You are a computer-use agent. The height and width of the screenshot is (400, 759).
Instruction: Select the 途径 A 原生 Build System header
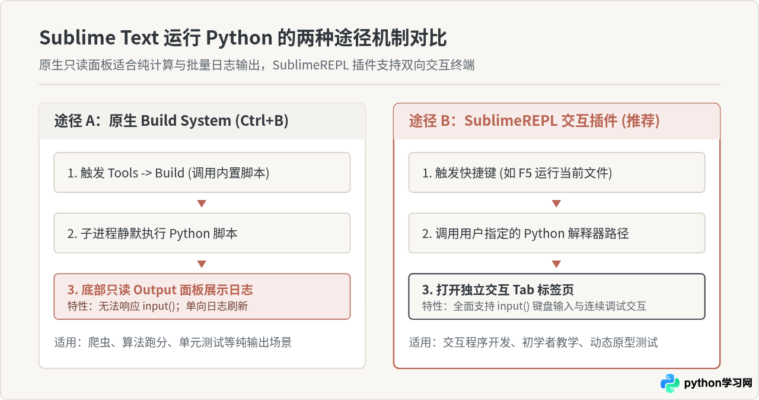pos(202,121)
